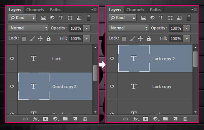Select Layers tab in left panel

click(x=15, y=10)
